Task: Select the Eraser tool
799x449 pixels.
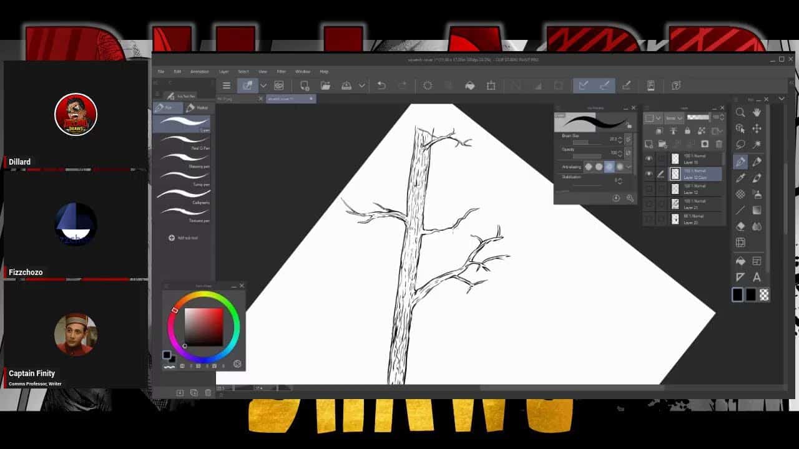Action: 740,226
